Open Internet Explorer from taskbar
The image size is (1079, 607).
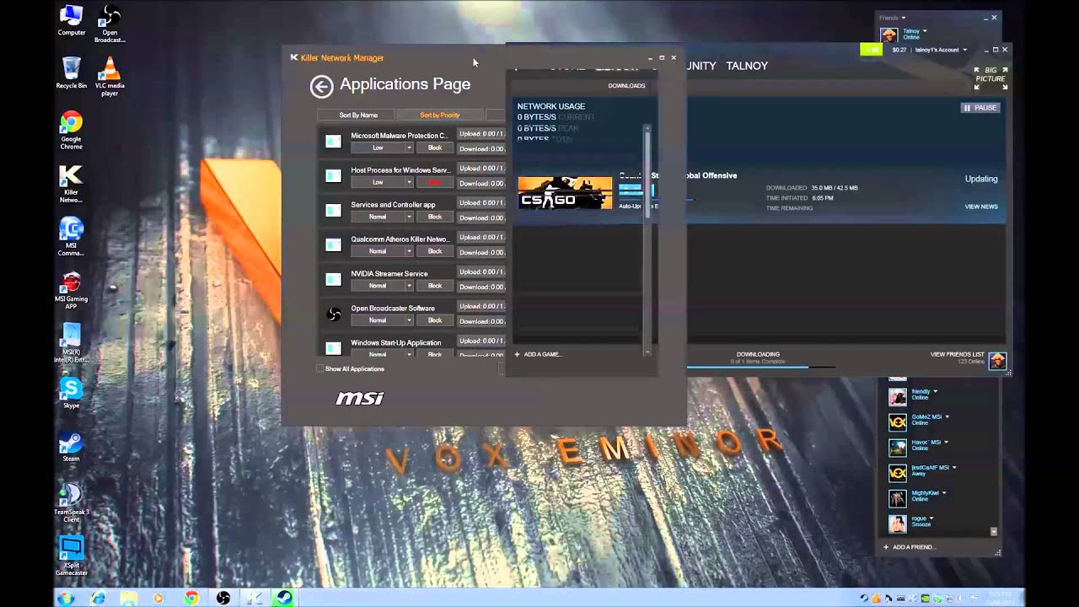98,598
